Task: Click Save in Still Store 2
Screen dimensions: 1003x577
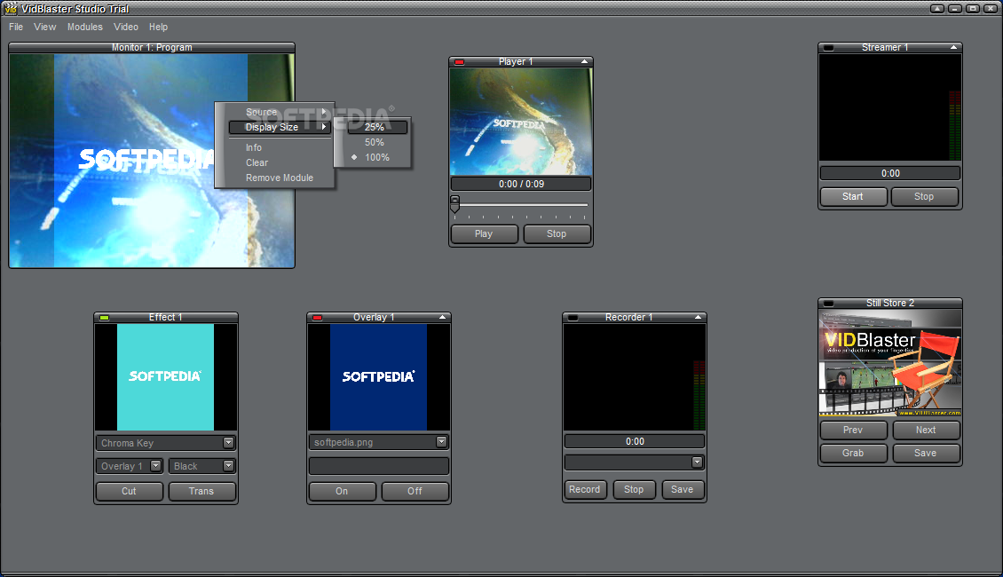Action: pos(926,453)
